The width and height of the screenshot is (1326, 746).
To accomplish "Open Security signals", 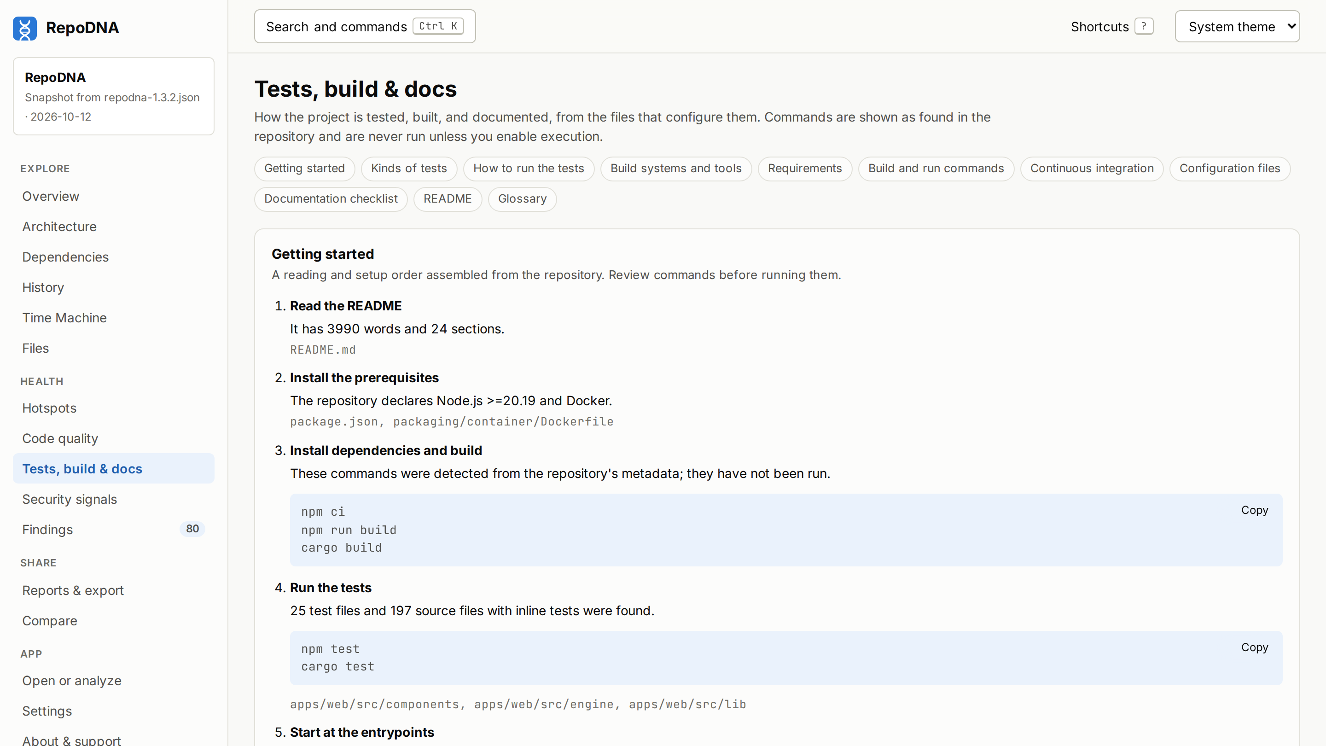I will 113,499.
